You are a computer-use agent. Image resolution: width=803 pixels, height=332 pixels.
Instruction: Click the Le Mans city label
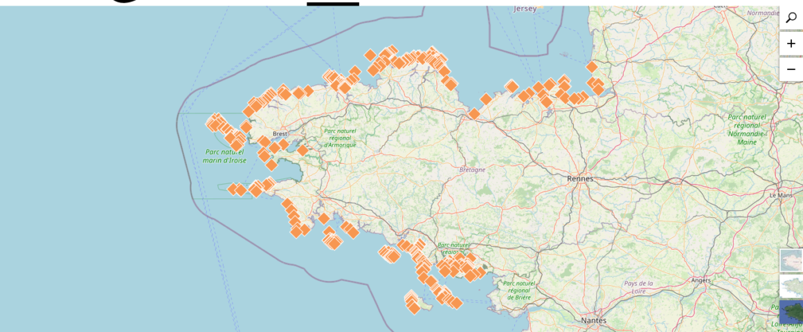click(x=781, y=196)
